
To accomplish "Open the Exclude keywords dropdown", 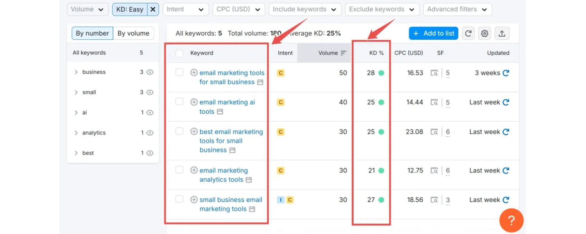I will coord(382,9).
